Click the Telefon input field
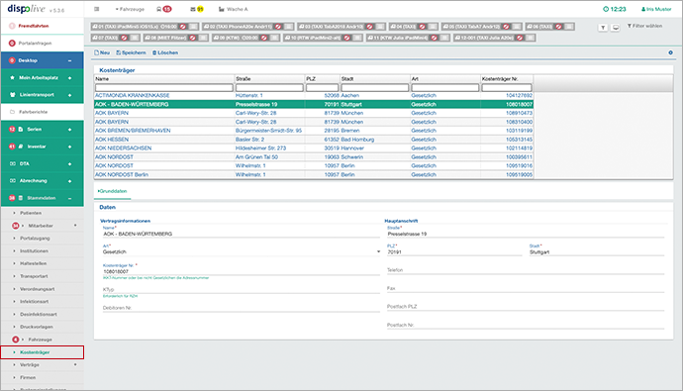The image size is (683, 391). [526, 270]
